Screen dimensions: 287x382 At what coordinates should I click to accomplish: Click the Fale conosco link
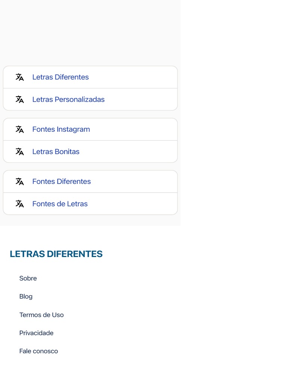click(38, 351)
